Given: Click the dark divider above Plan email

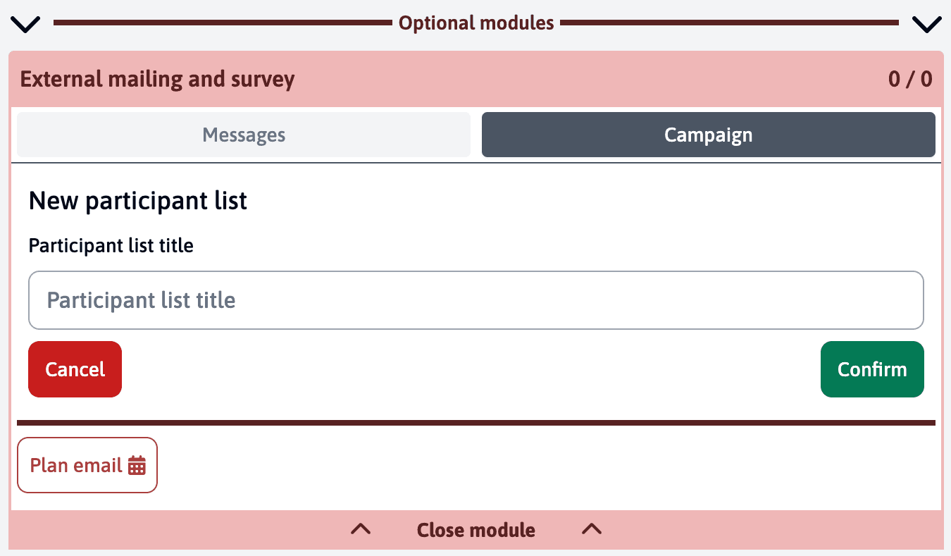Looking at the screenshot, I should (x=475, y=423).
